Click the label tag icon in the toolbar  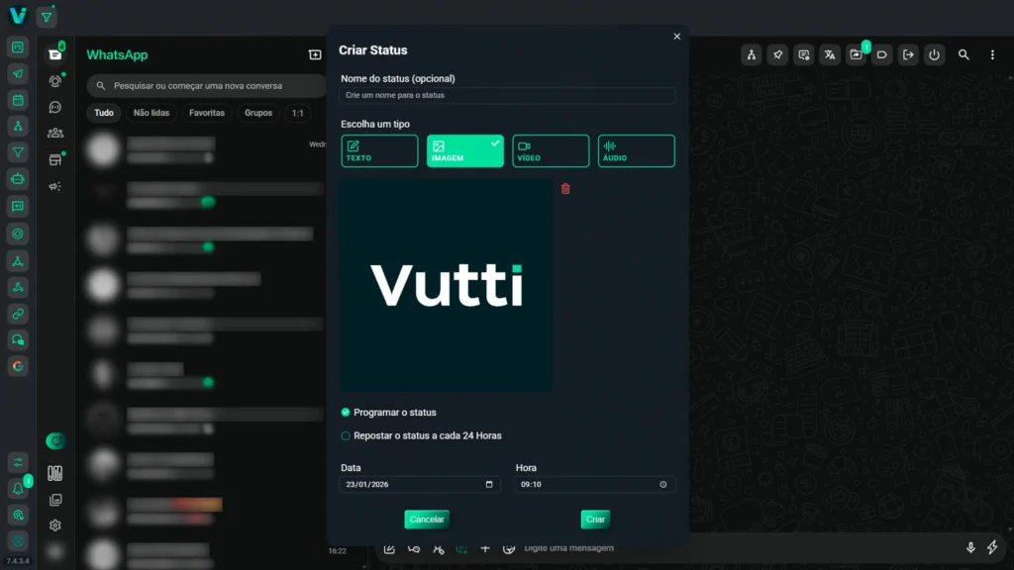882,55
